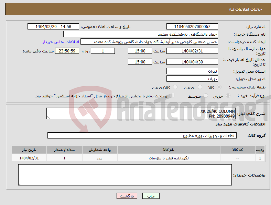
Task: Click the page header جزئیات اطلاعات نیاز
Action: tap(246, 9)
